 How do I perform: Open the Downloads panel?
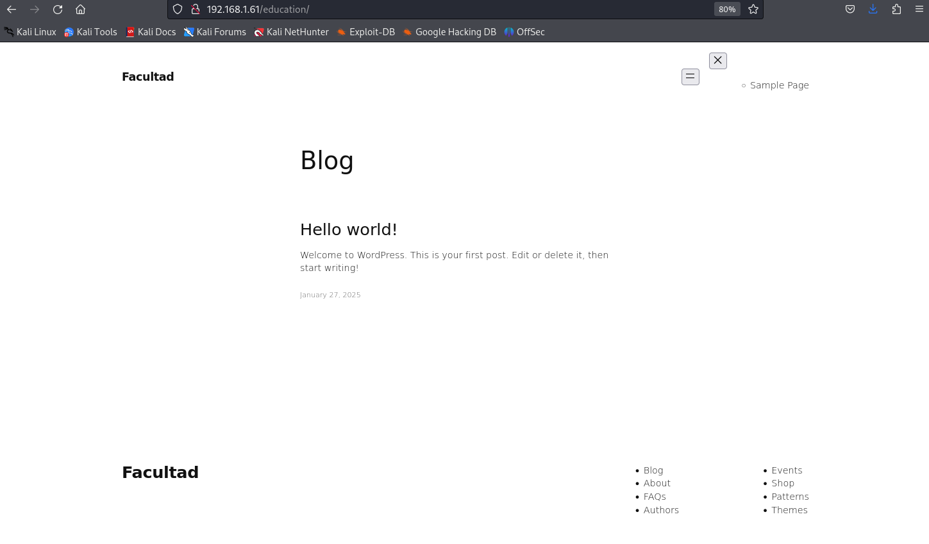pyautogui.click(x=873, y=10)
